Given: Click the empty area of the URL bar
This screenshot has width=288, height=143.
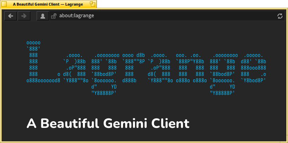Looking at the screenshot, I should [x=176, y=16].
